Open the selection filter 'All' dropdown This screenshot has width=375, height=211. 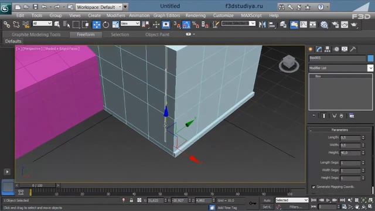(42, 23)
